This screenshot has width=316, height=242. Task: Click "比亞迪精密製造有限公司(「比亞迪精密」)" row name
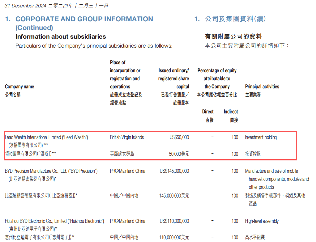point(41,195)
